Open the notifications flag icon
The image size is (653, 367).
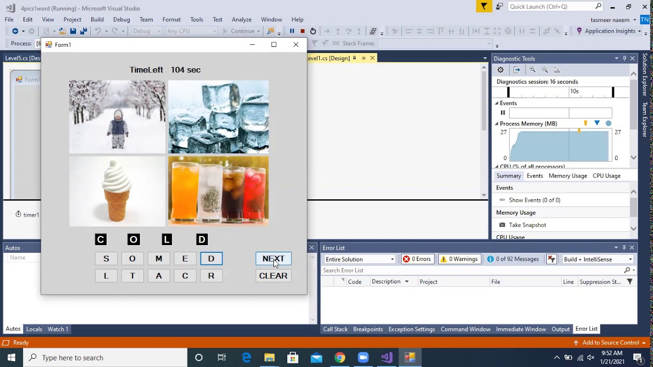[484, 6]
